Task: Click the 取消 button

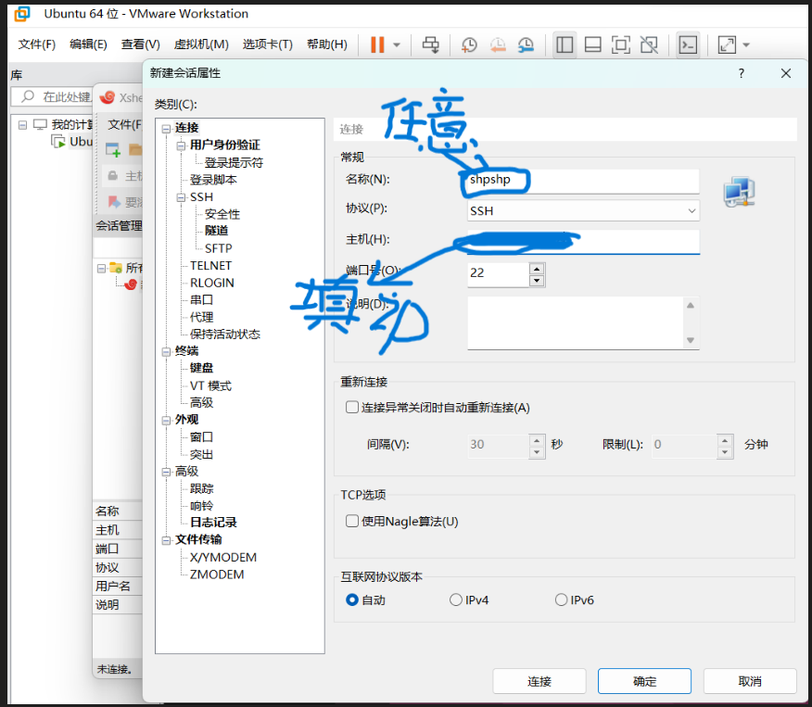Action: (x=749, y=681)
